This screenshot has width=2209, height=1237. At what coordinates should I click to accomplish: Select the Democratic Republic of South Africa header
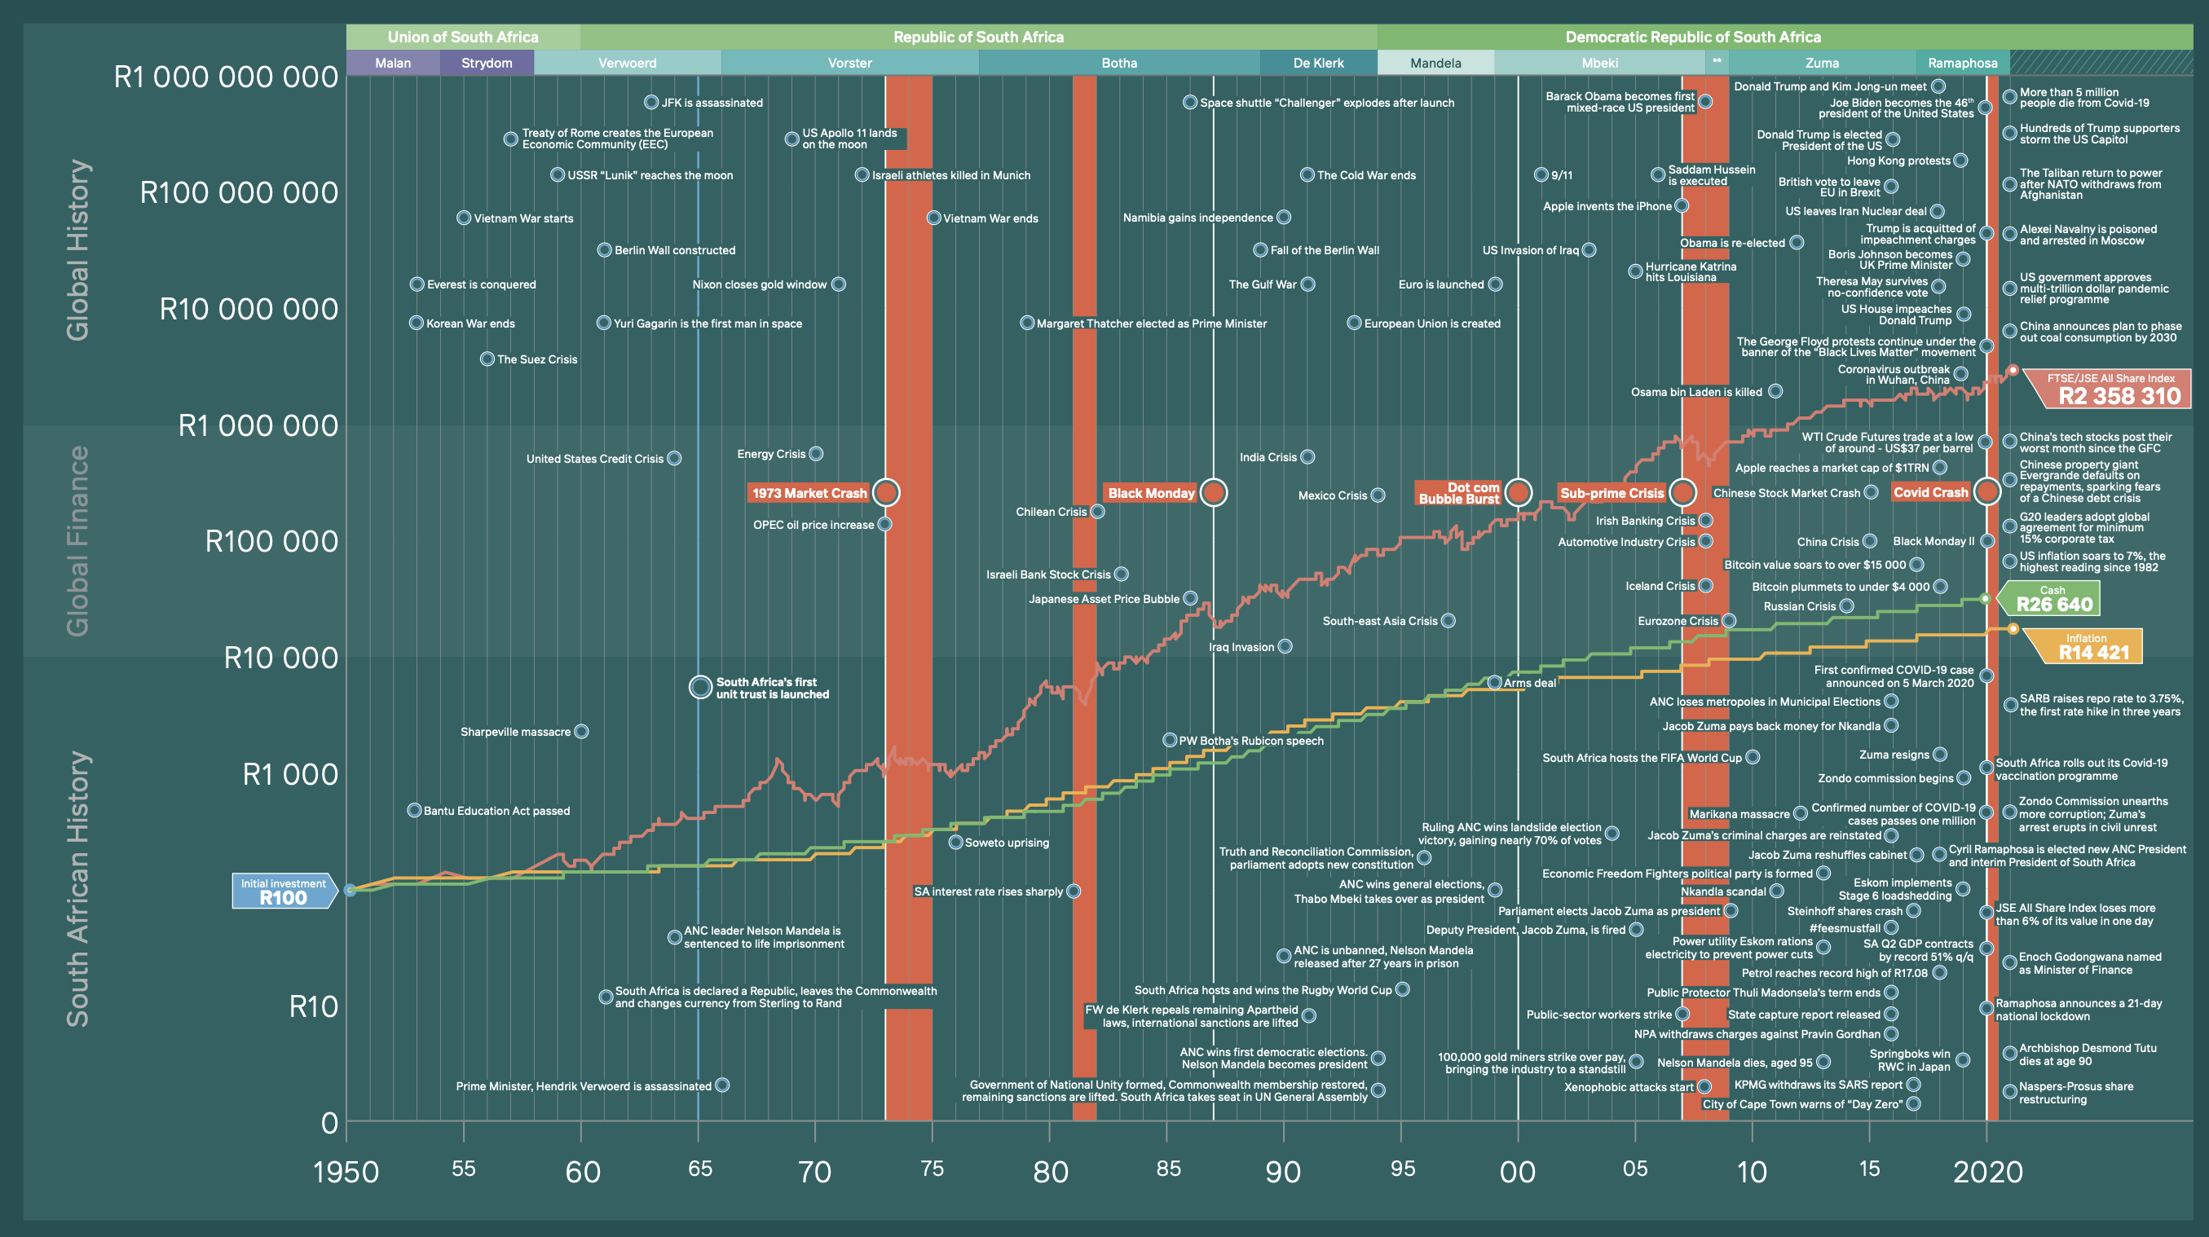[1692, 37]
